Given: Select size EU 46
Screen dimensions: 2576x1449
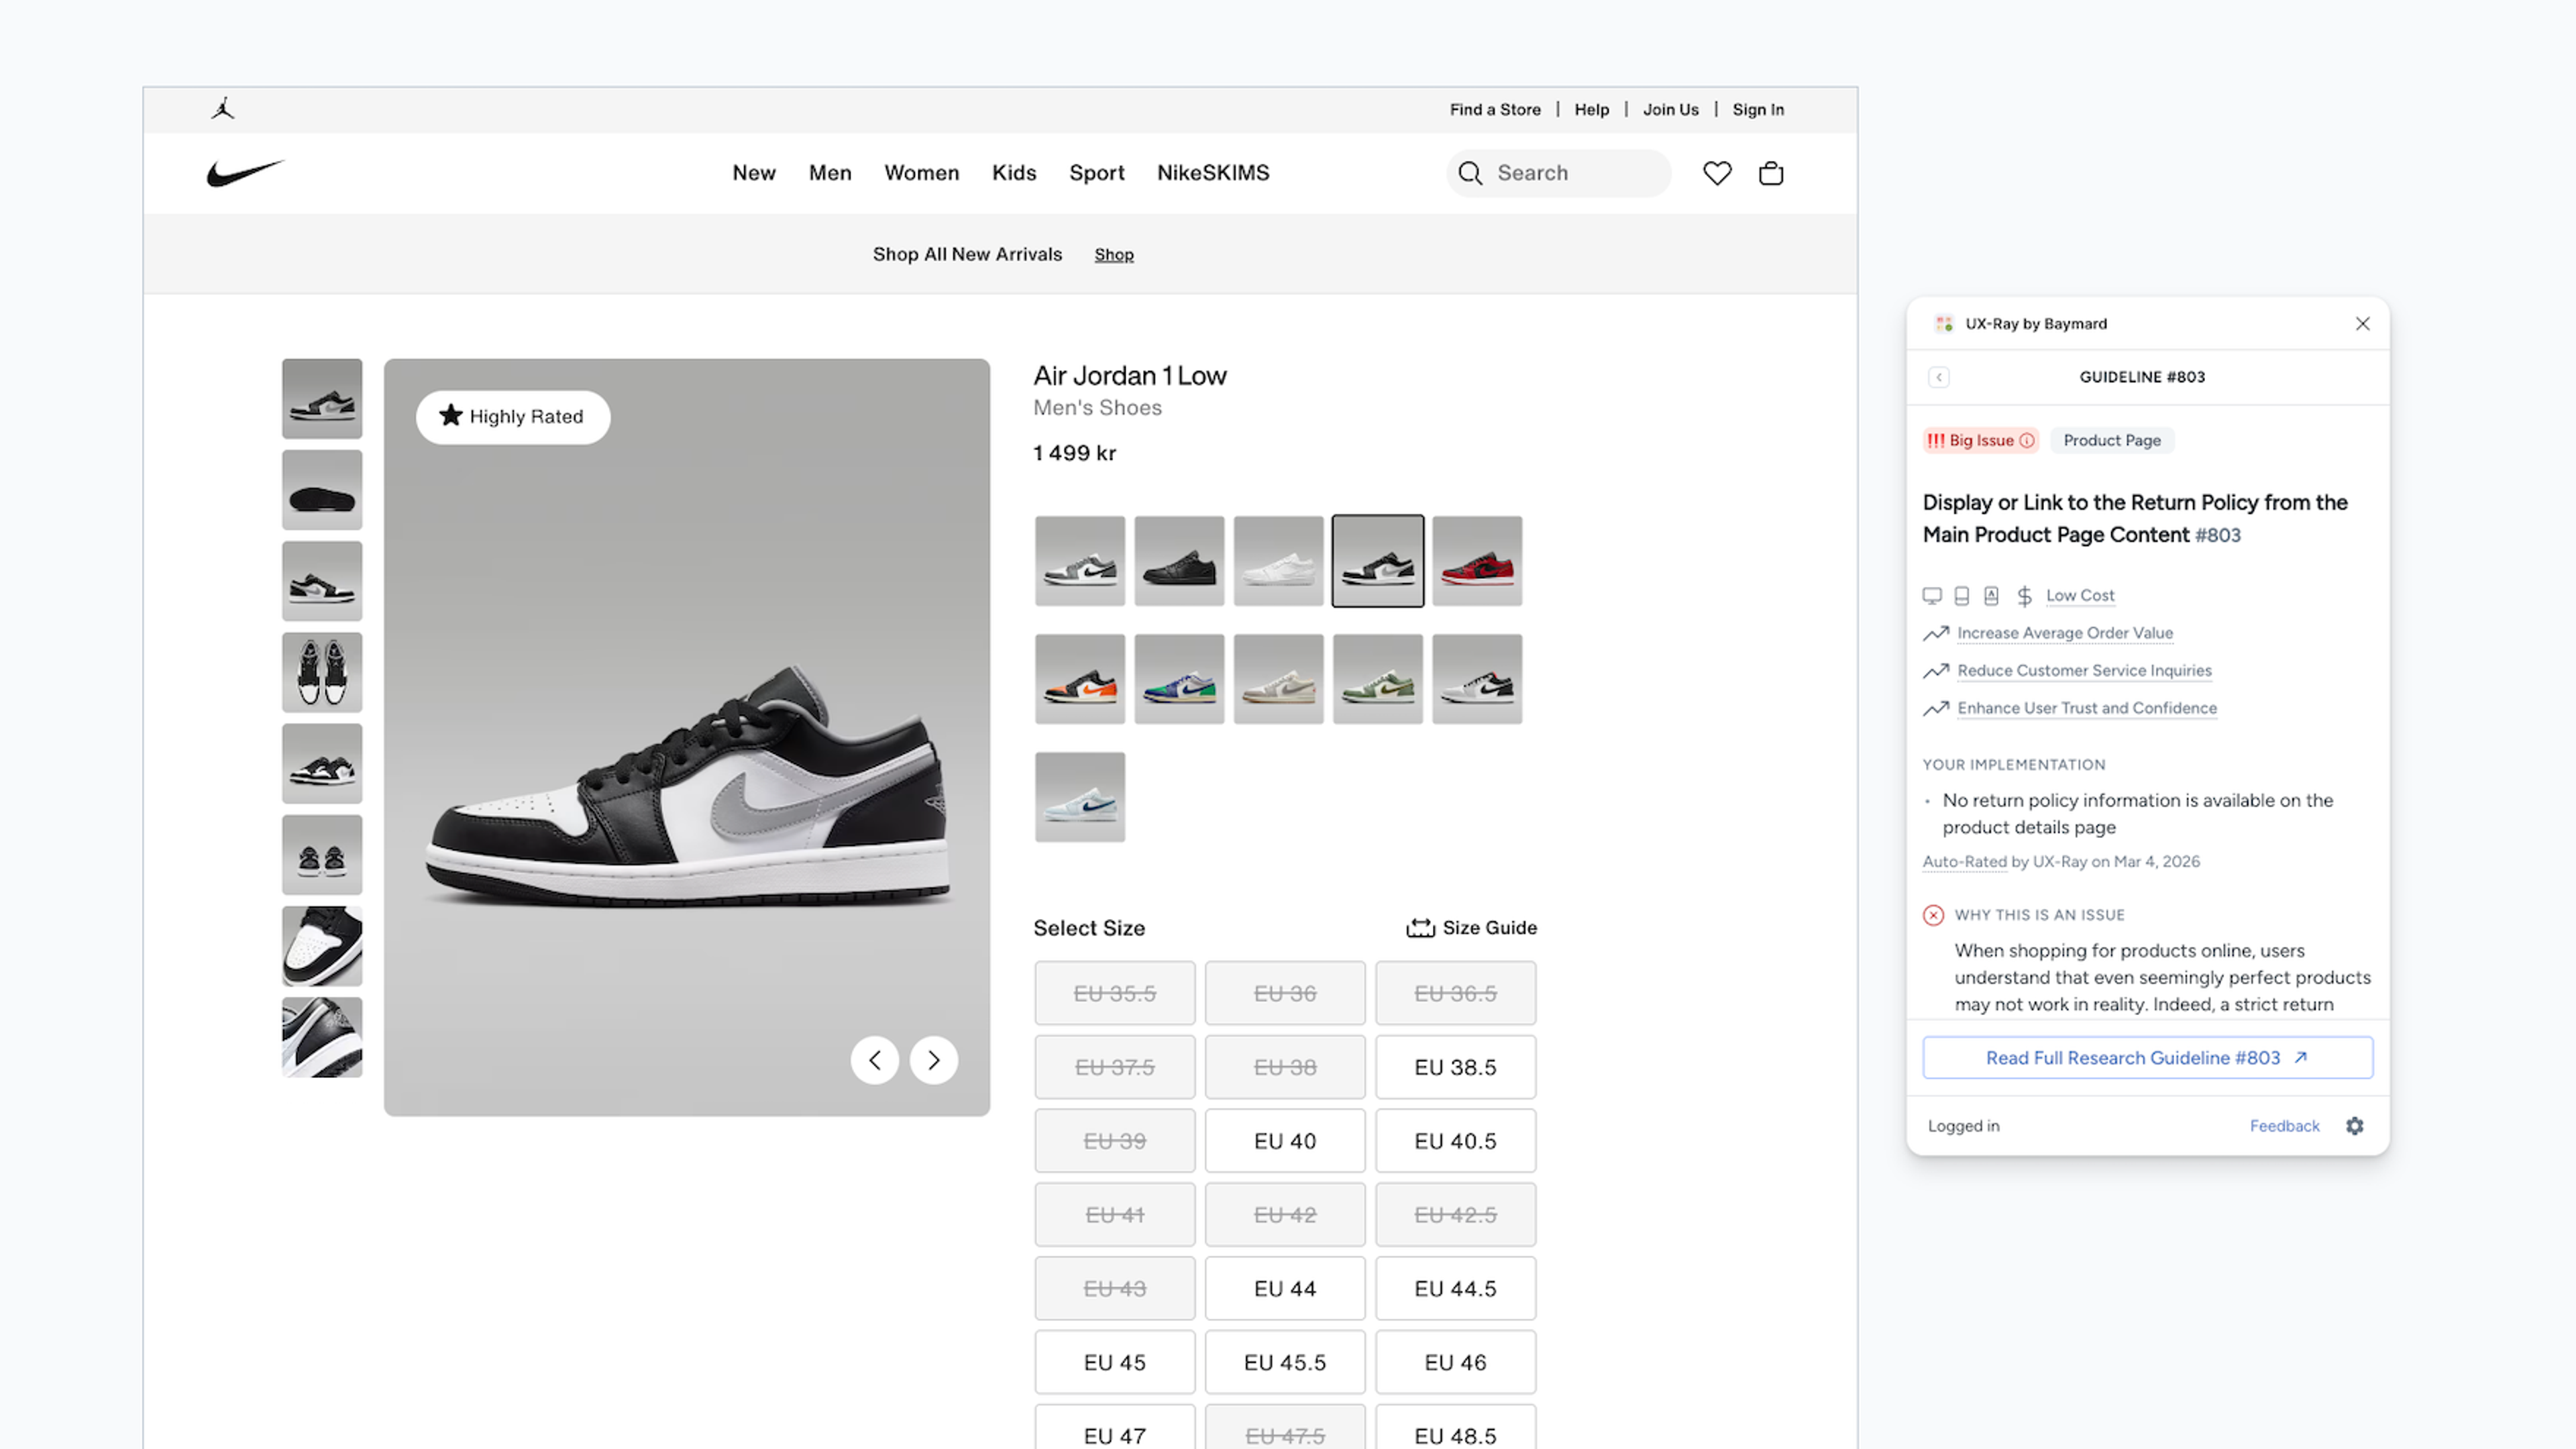Looking at the screenshot, I should [x=1455, y=1363].
